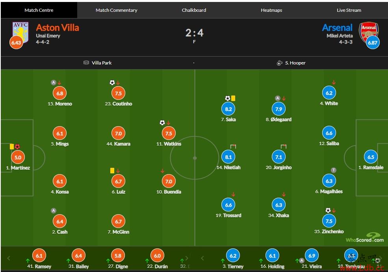This screenshot has height=272, width=388.
Task: Open the Aston Villa team name link
Action: (x=58, y=28)
